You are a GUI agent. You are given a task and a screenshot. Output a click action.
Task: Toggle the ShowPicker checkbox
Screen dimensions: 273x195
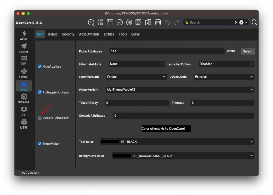pos(40,144)
